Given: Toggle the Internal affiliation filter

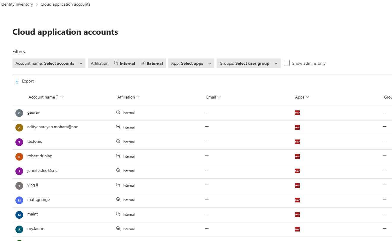Looking at the screenshot, I should point(125,63).
